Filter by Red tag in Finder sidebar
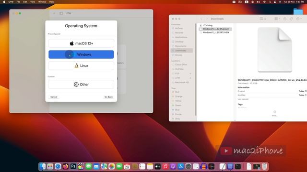The height and width of the screenshot is (172, 307). pyautogui.click(x=177, y=92)
